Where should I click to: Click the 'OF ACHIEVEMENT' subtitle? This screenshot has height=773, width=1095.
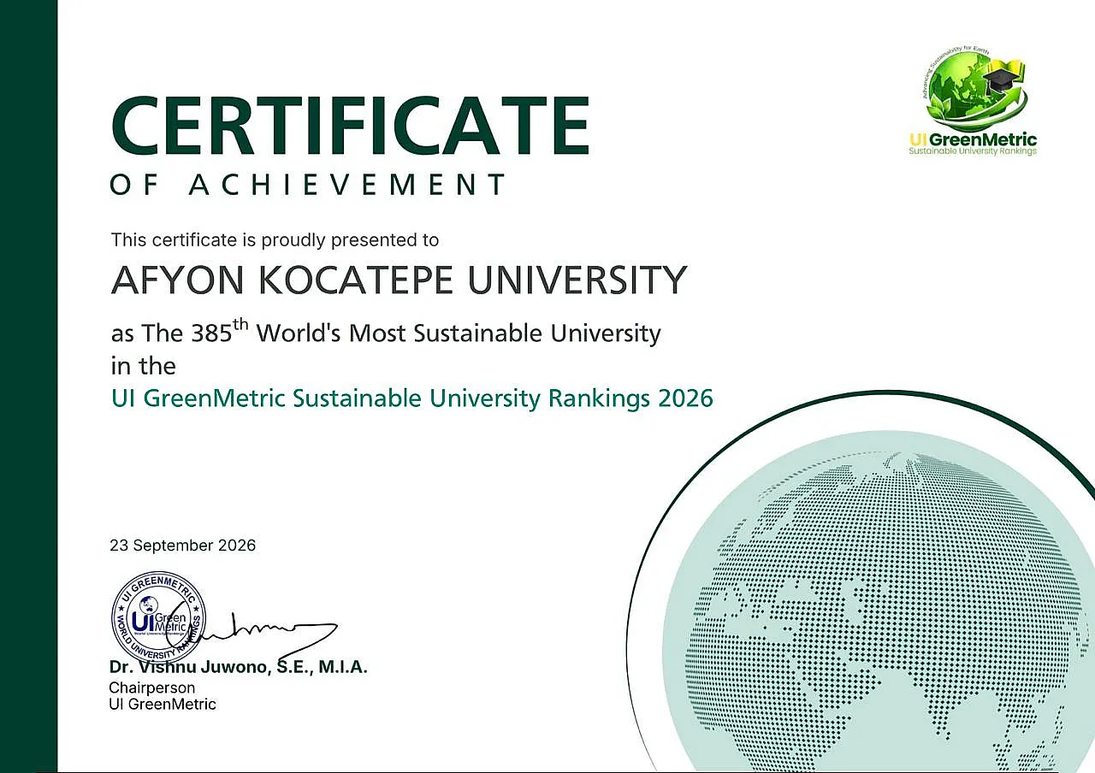309,185
